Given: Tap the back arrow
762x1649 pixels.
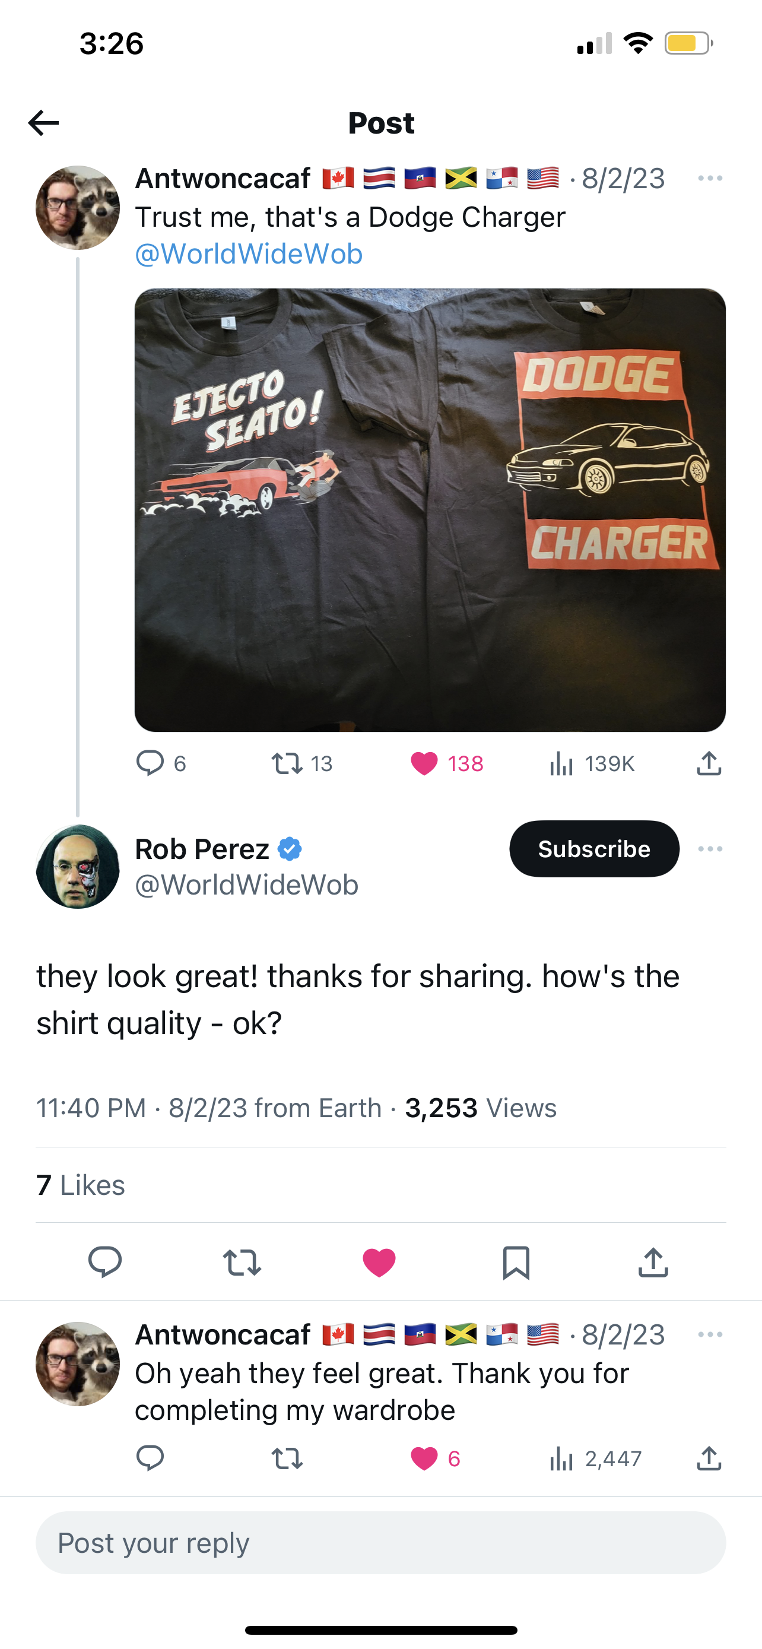Looking at the screenshot, I should 43,122.
